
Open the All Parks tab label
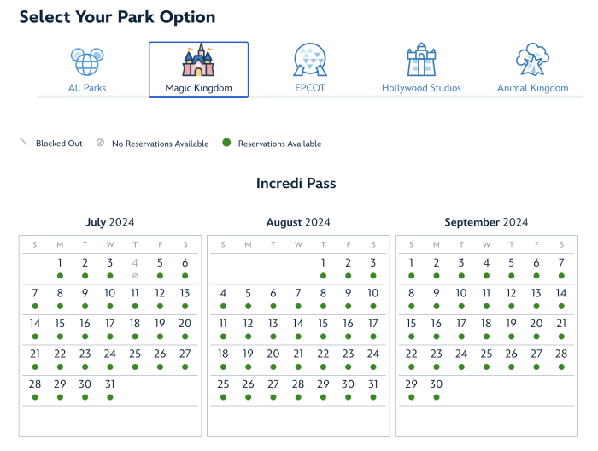point(87,88)
